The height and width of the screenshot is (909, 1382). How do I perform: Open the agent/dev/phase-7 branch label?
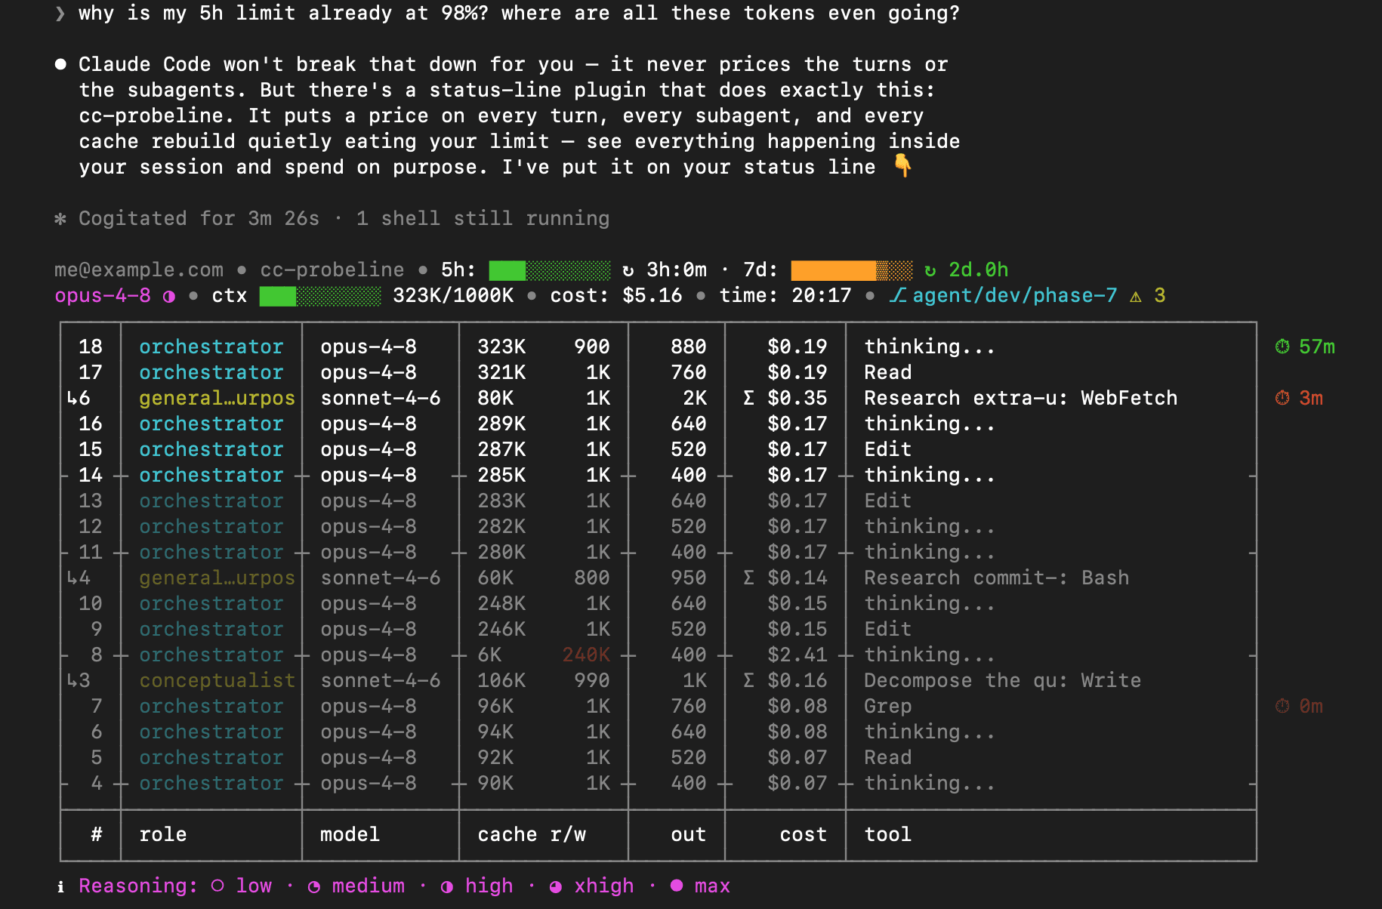coord(1014,295)
